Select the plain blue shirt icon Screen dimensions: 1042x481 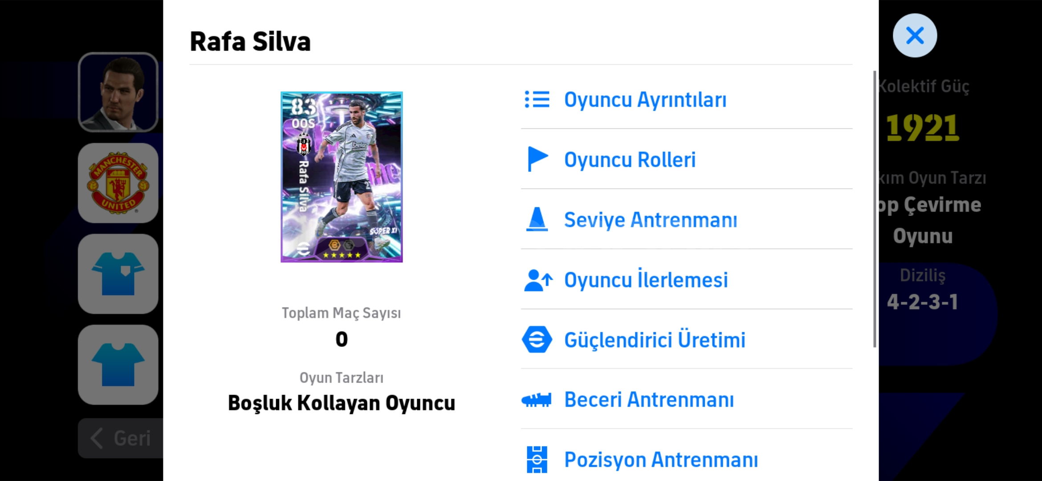118,365
